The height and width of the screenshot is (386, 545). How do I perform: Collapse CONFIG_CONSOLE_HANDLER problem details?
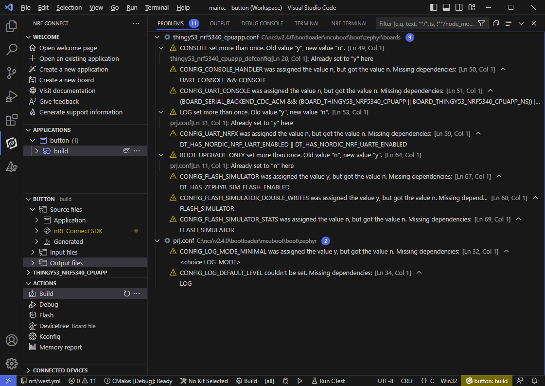tap(503, 69)
